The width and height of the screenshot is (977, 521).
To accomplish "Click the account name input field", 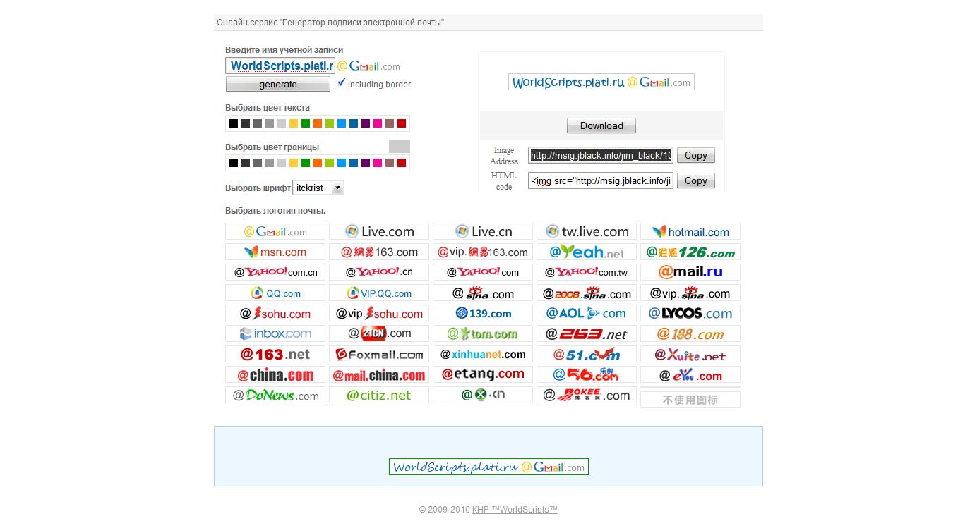I will 280,66.
